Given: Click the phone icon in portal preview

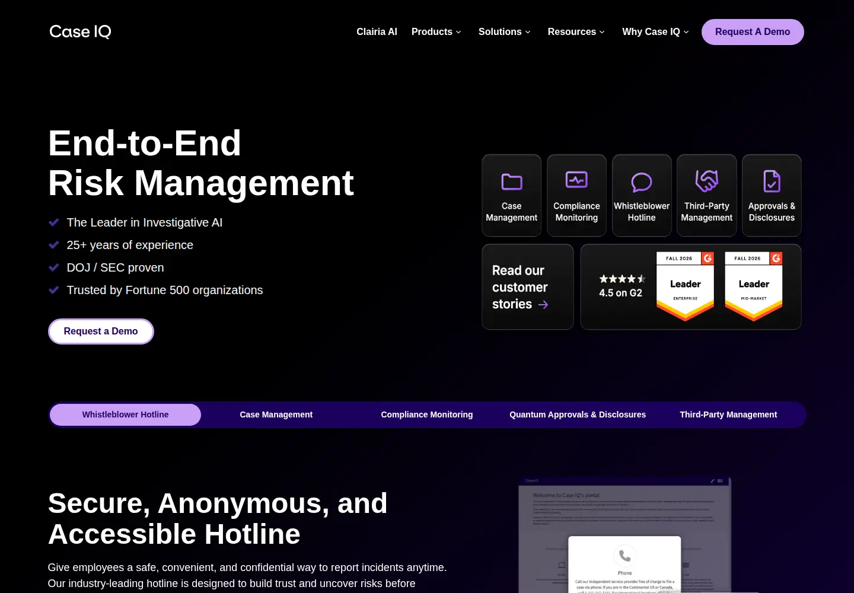Looking at the screenshot, I should pyautogui.click(x=624, y=556).
